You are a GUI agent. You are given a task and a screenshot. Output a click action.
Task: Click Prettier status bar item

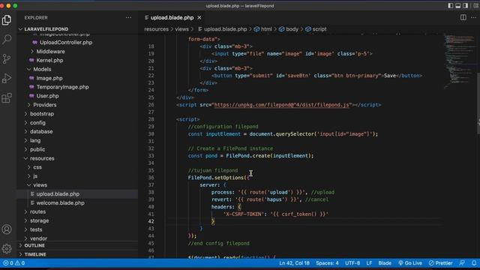coord(440,263)
